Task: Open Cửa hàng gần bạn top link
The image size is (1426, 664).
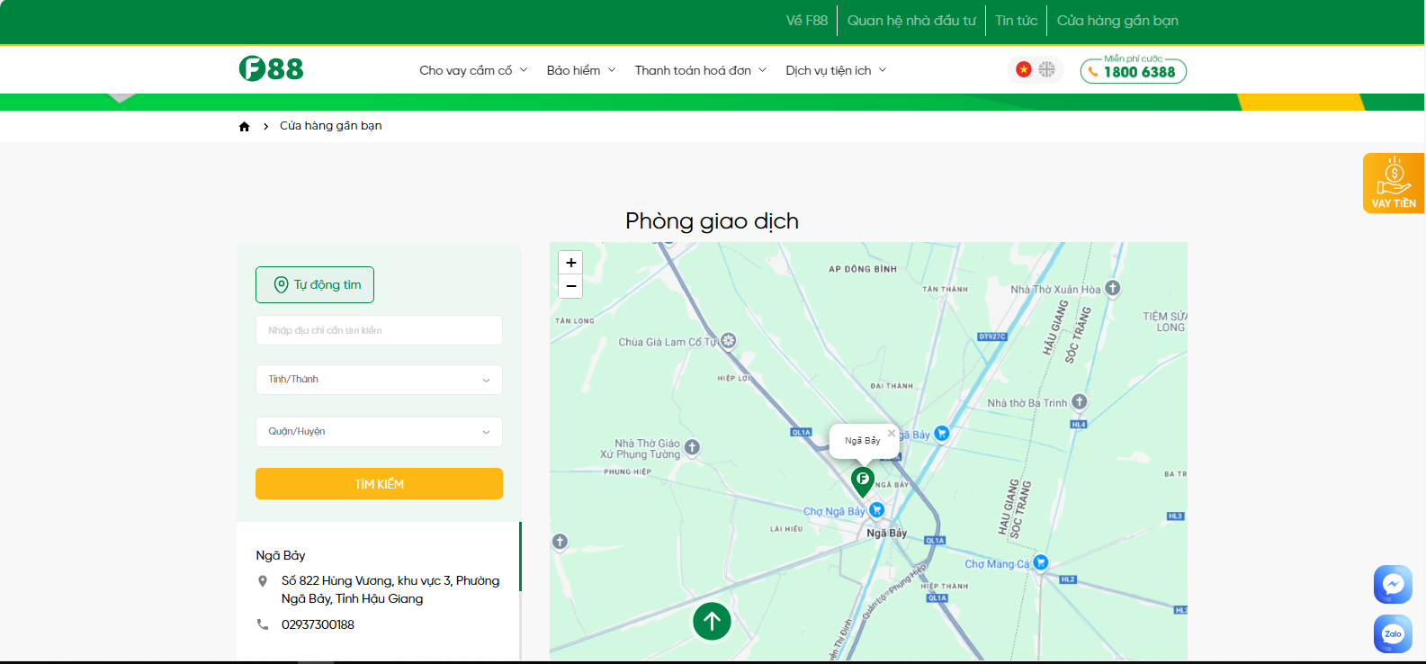Action: pos(1117,20)
